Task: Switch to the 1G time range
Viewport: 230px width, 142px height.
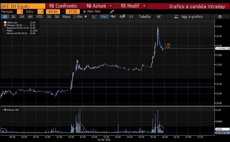Action: coord(5,17)
